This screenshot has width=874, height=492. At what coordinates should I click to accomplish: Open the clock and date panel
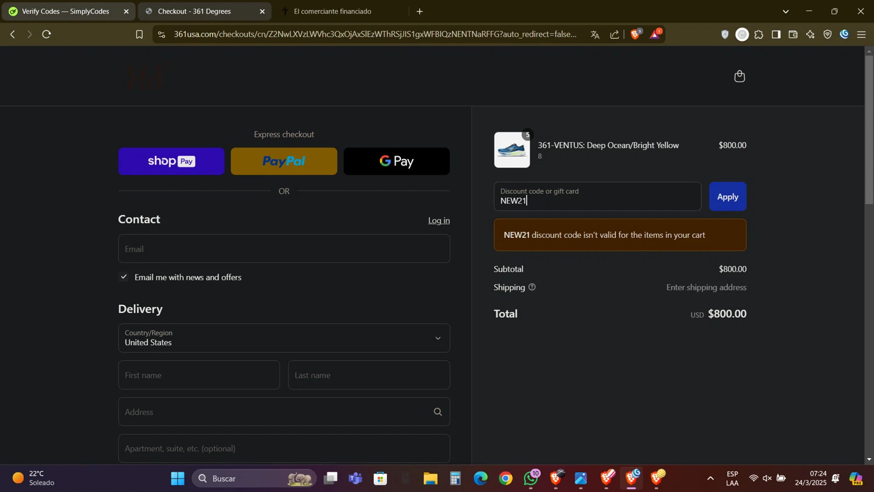point(810,479)
